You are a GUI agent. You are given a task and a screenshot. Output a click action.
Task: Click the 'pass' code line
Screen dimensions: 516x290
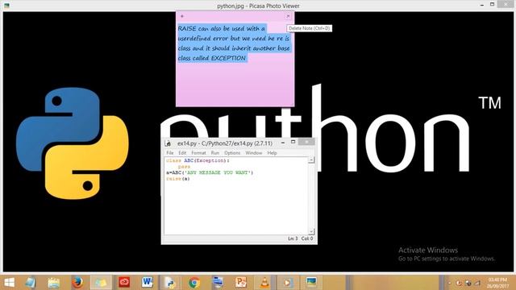click(184, 167)
